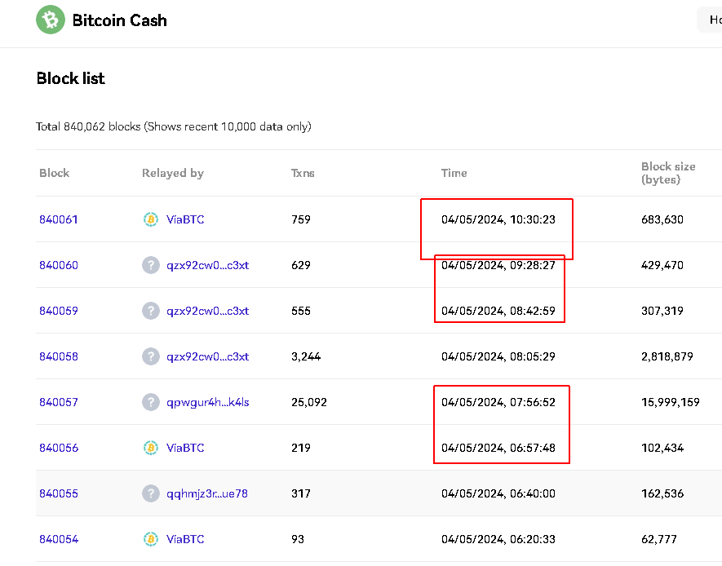Click the unknown miner icon in row 840060

[151, 265]
